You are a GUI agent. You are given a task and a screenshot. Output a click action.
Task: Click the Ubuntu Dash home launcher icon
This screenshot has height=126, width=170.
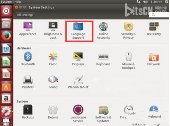coord(6,11)
